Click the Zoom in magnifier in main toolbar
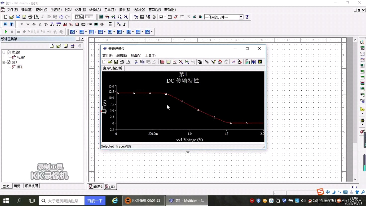 (107, 17)
